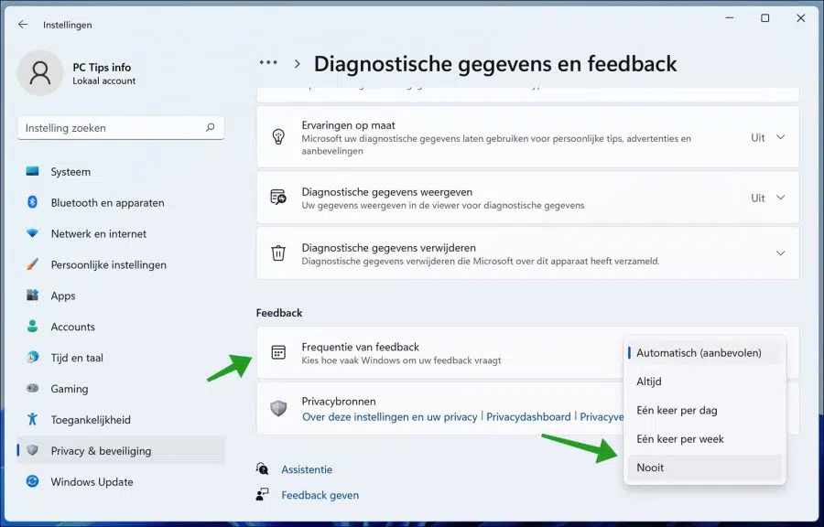Go to Gaming settings

coord(122,389)
